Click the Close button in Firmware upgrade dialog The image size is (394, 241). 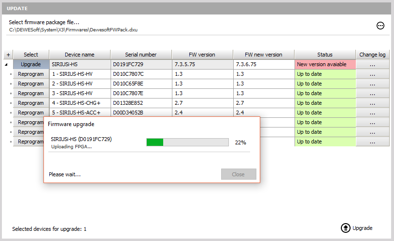239,174
